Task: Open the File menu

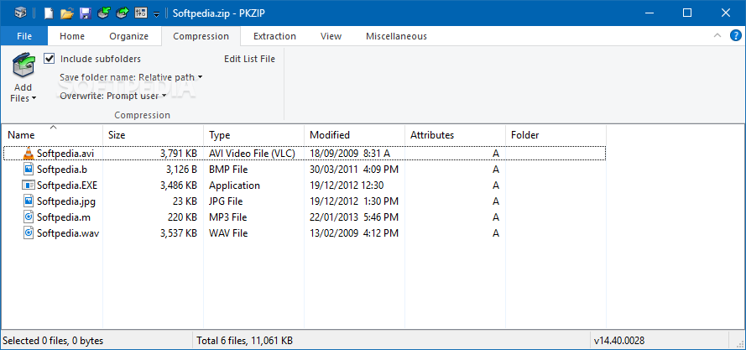Action: [x=24, y=36]
